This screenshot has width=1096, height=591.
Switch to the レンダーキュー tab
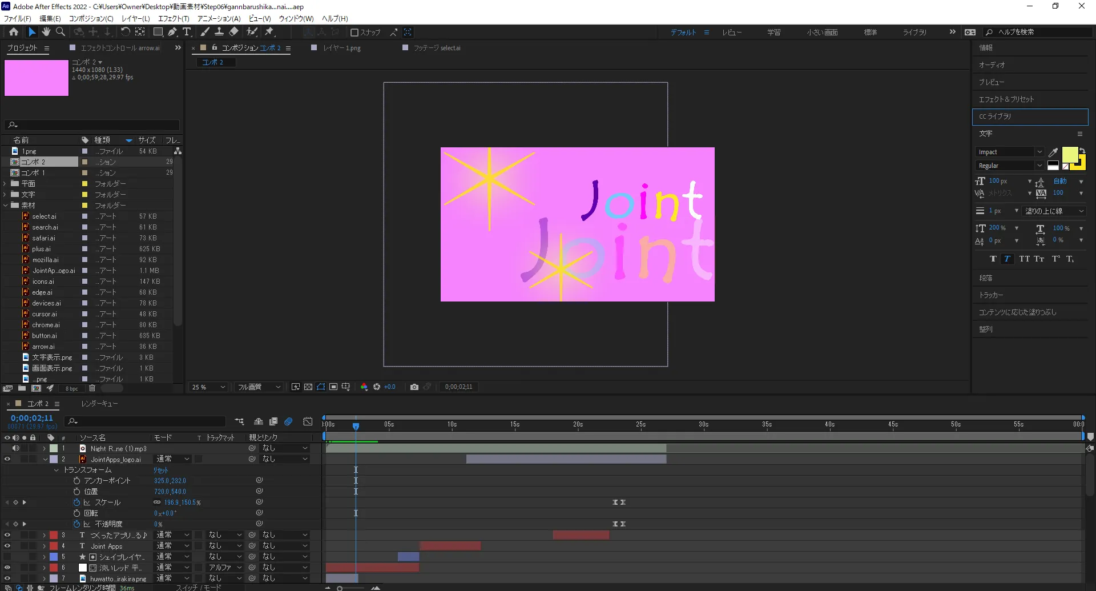coord(99,404)
